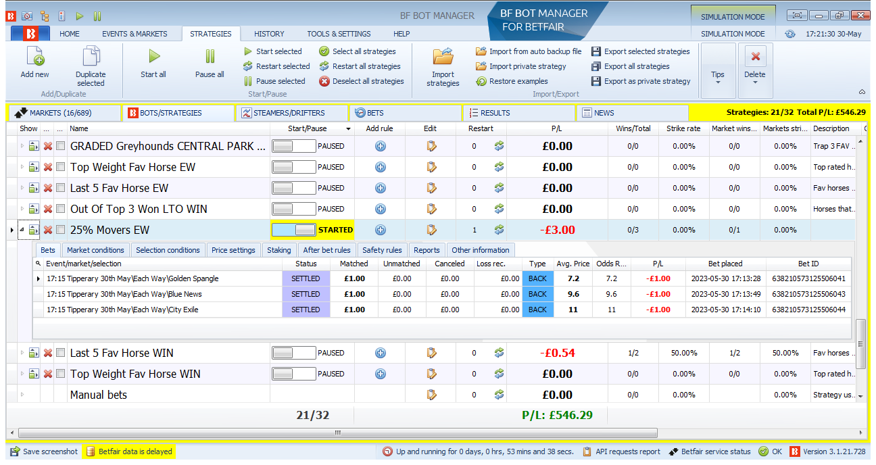Click the vertical scrollbar down arrow

(x=860, y=397)
